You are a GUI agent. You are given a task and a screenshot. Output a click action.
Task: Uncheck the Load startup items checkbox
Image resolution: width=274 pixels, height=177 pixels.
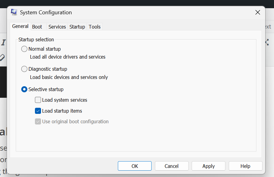38,111
